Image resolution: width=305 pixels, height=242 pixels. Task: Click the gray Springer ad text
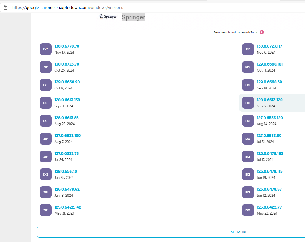(133, 17)
